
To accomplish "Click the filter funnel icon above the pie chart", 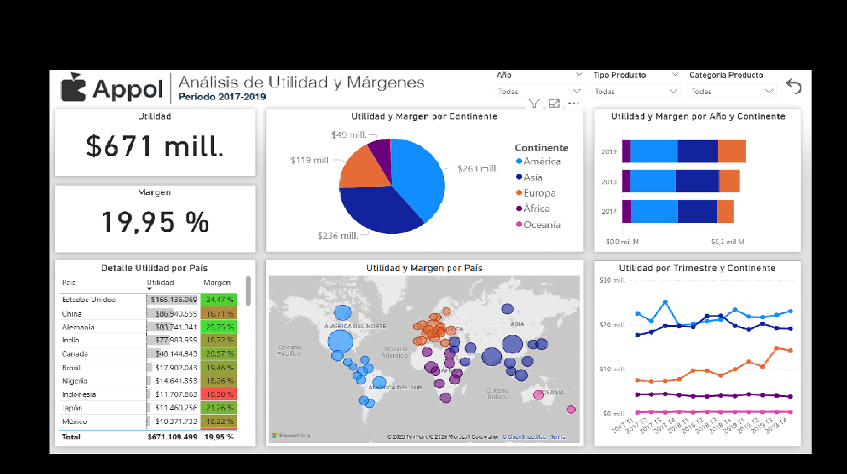I will tap(534, 103).
